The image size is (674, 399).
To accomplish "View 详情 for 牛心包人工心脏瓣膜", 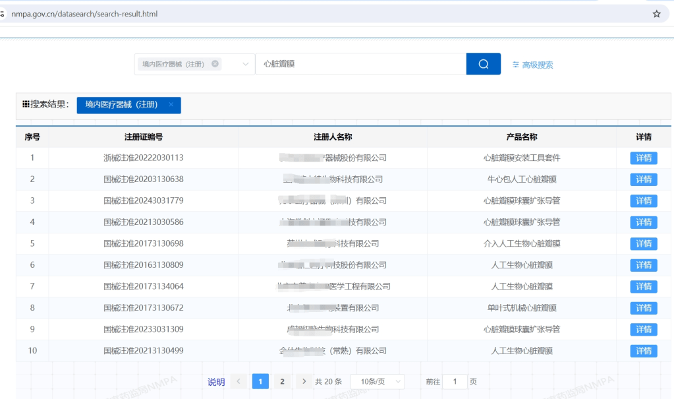I will click(643, 179).
